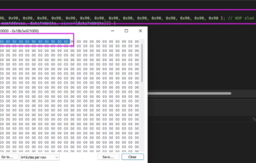Click the last highlighted 90 byte
Image resolution: width=256 pixels, height=163 pixels.
point(66,41)
